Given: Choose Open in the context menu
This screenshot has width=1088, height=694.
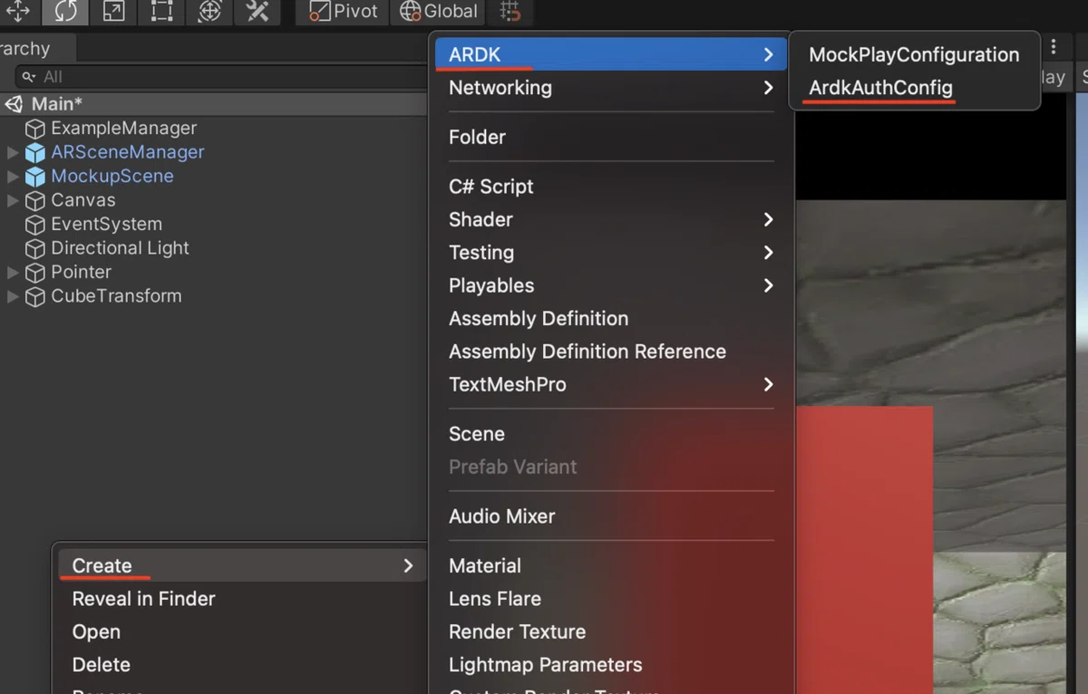Looking at the screenshot, I should tap(96, 631).
